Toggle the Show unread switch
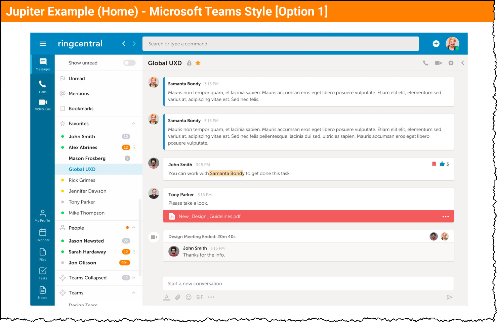The image size is (497, 322). tap(129, 63)
